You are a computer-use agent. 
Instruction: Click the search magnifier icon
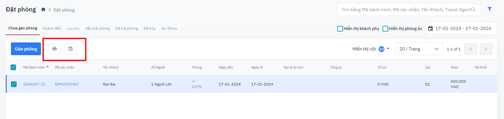pos(473,10)
